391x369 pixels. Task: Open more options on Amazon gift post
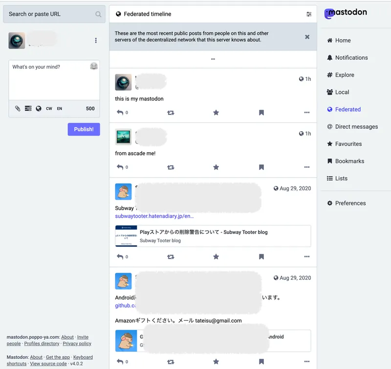[x=307, y=362]
